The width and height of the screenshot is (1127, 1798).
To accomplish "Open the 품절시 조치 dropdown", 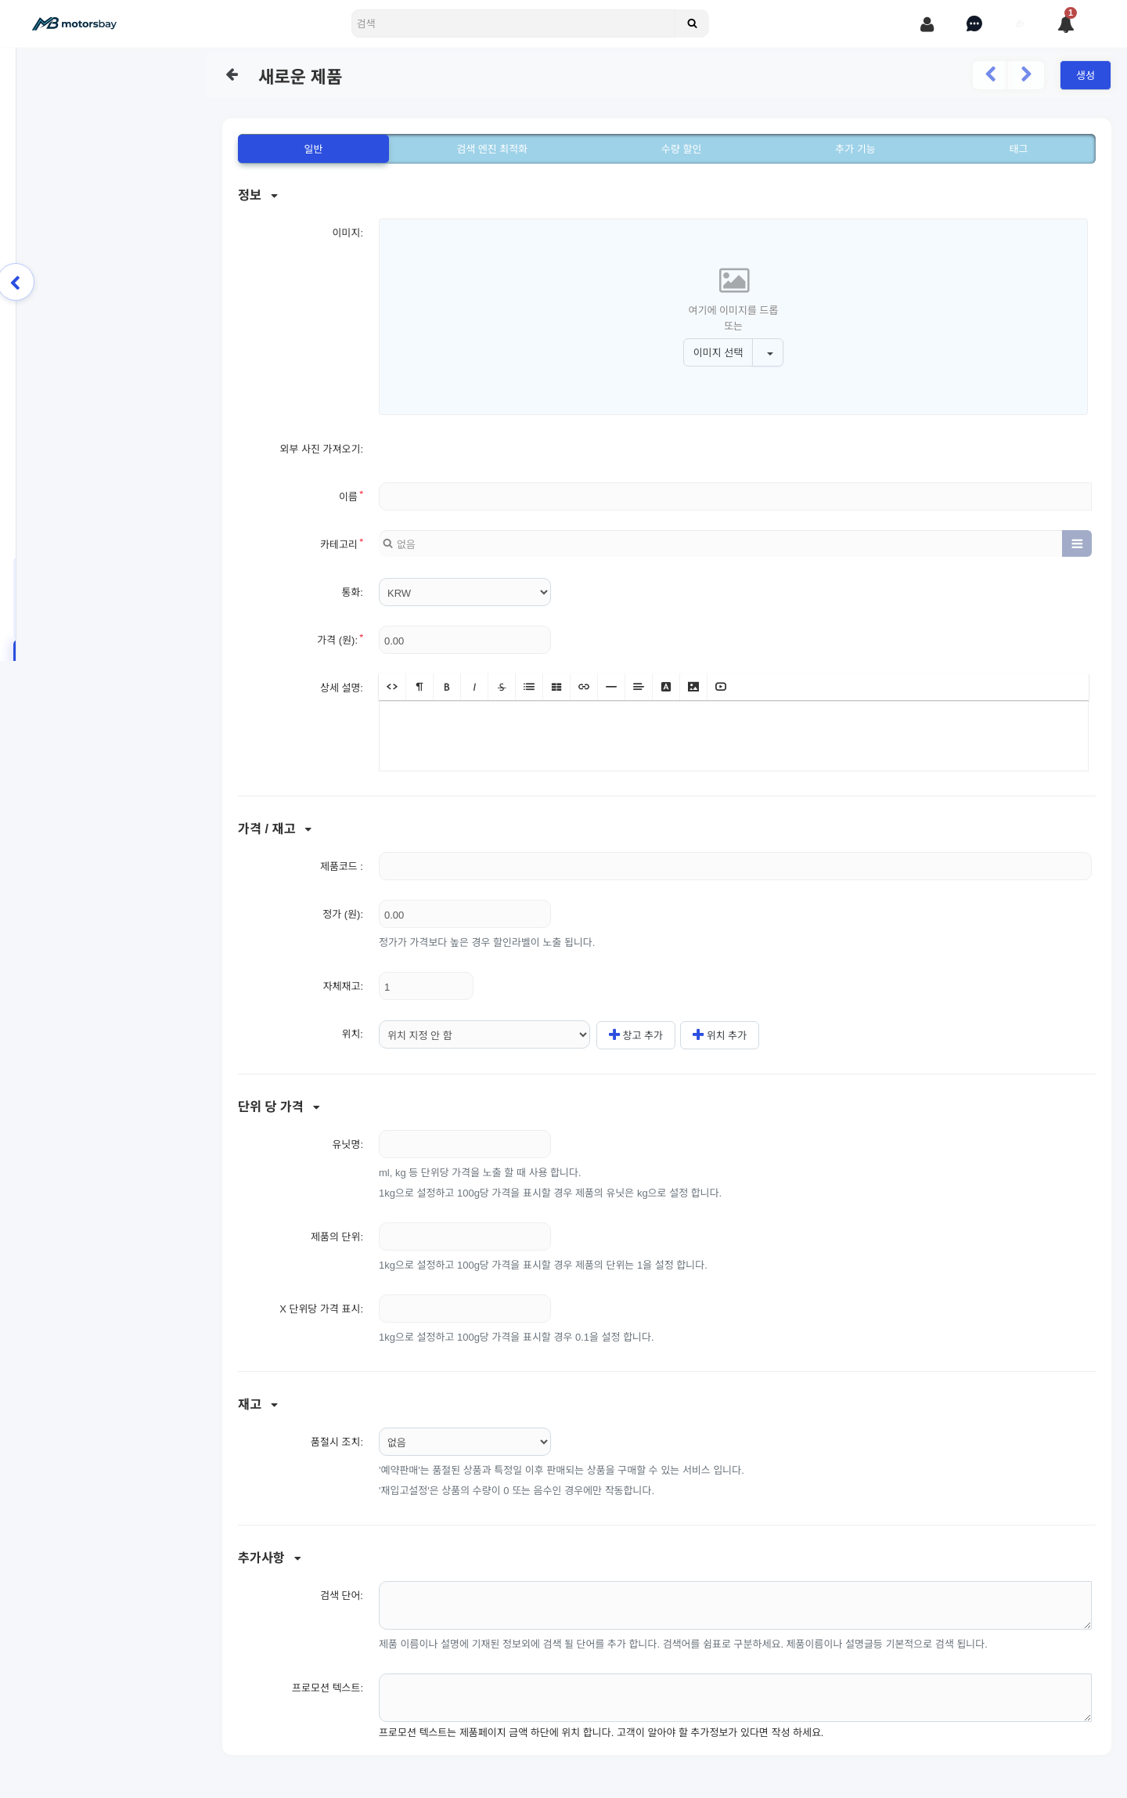I will [465, 1442].
